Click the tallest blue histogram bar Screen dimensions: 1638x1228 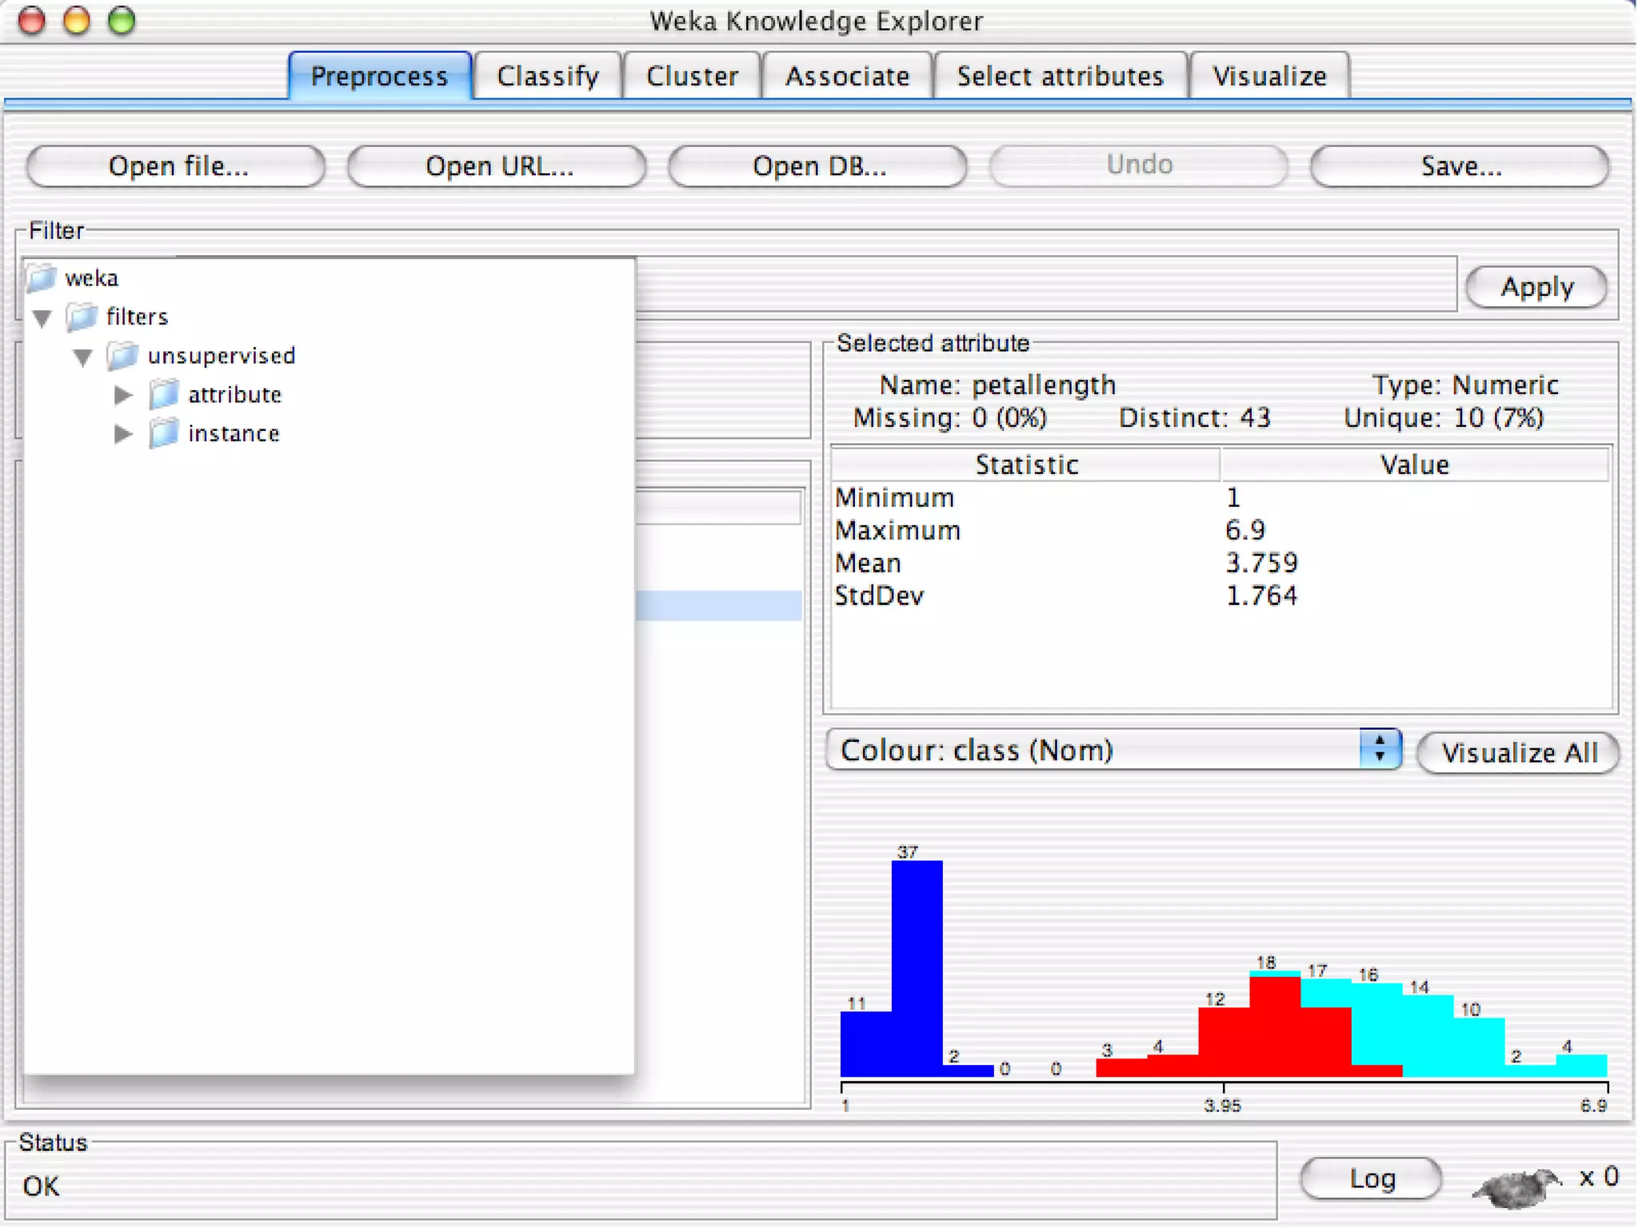(917, 967)
